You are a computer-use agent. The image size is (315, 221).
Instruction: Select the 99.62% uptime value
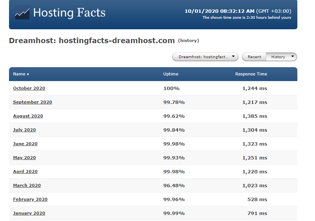pyautogui.click(x=174, y=116)
